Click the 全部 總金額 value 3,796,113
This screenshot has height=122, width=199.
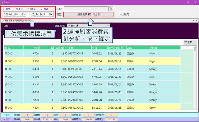point(47,119)
